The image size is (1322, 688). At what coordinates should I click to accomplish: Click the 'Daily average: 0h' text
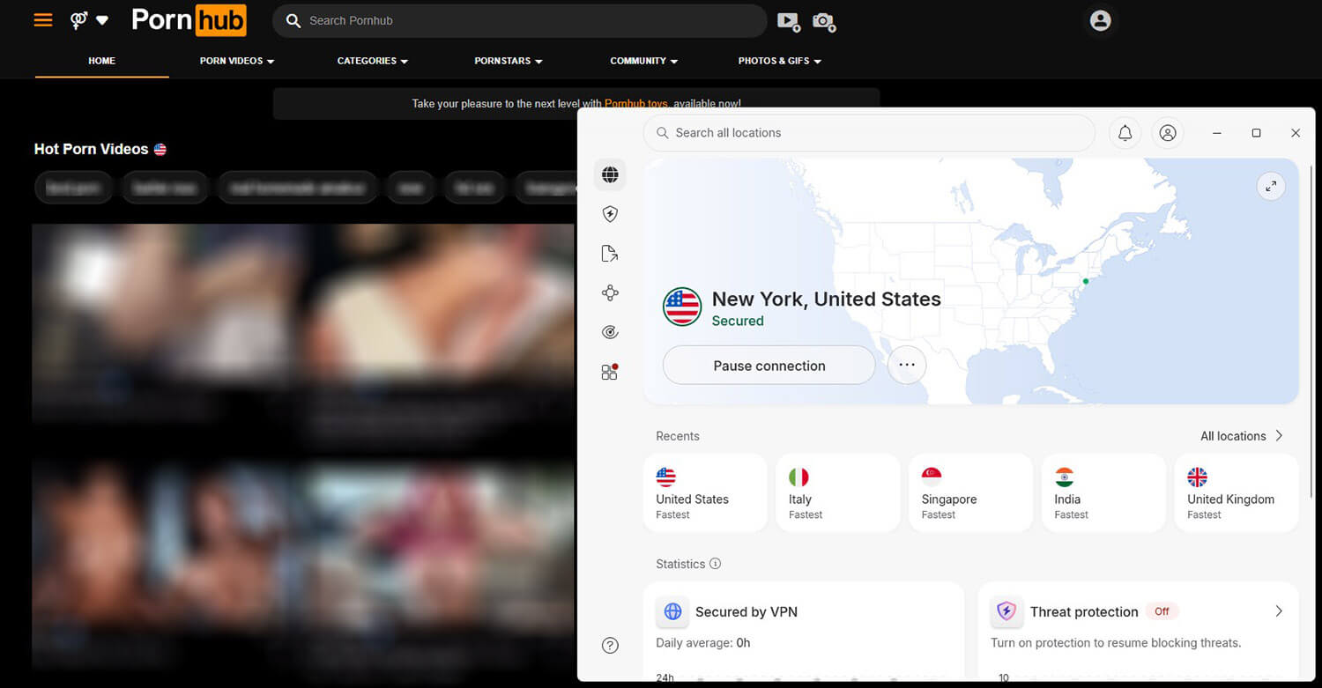(x=703, y=643)
